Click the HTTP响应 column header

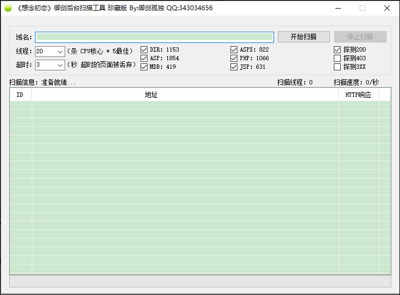click(359, 95)
